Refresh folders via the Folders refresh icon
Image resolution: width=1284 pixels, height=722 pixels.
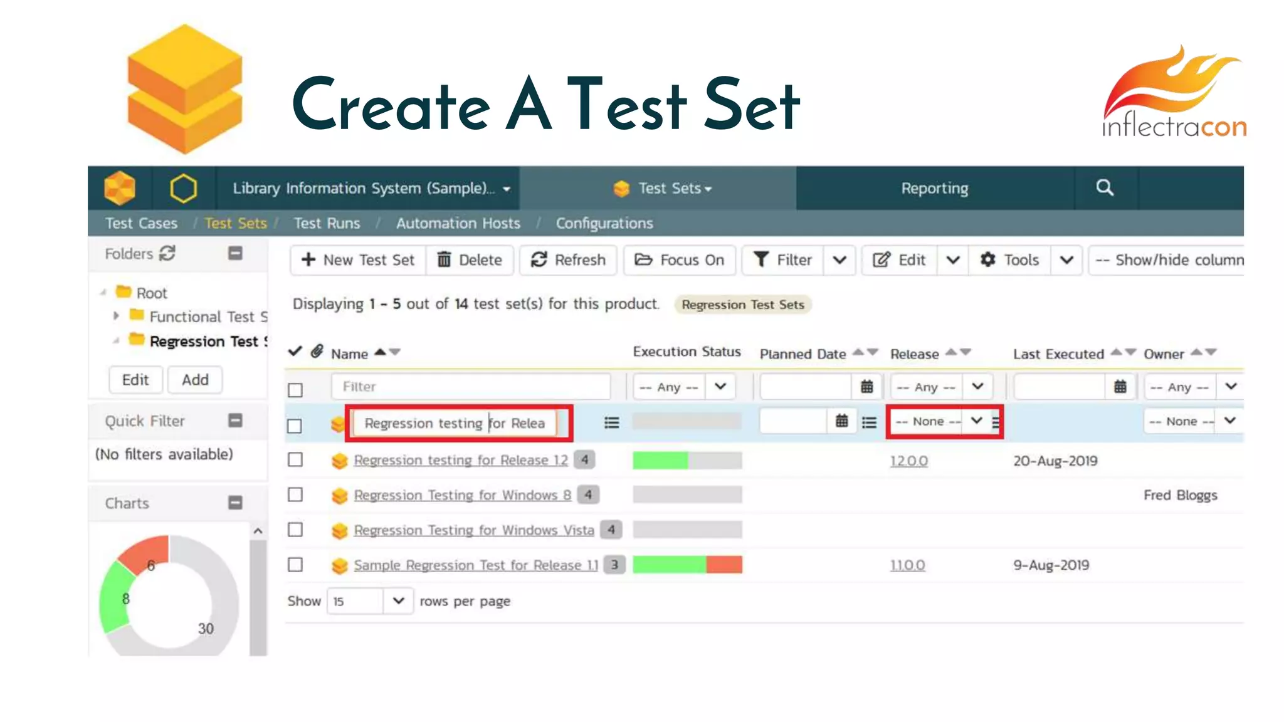pos(167,253)
